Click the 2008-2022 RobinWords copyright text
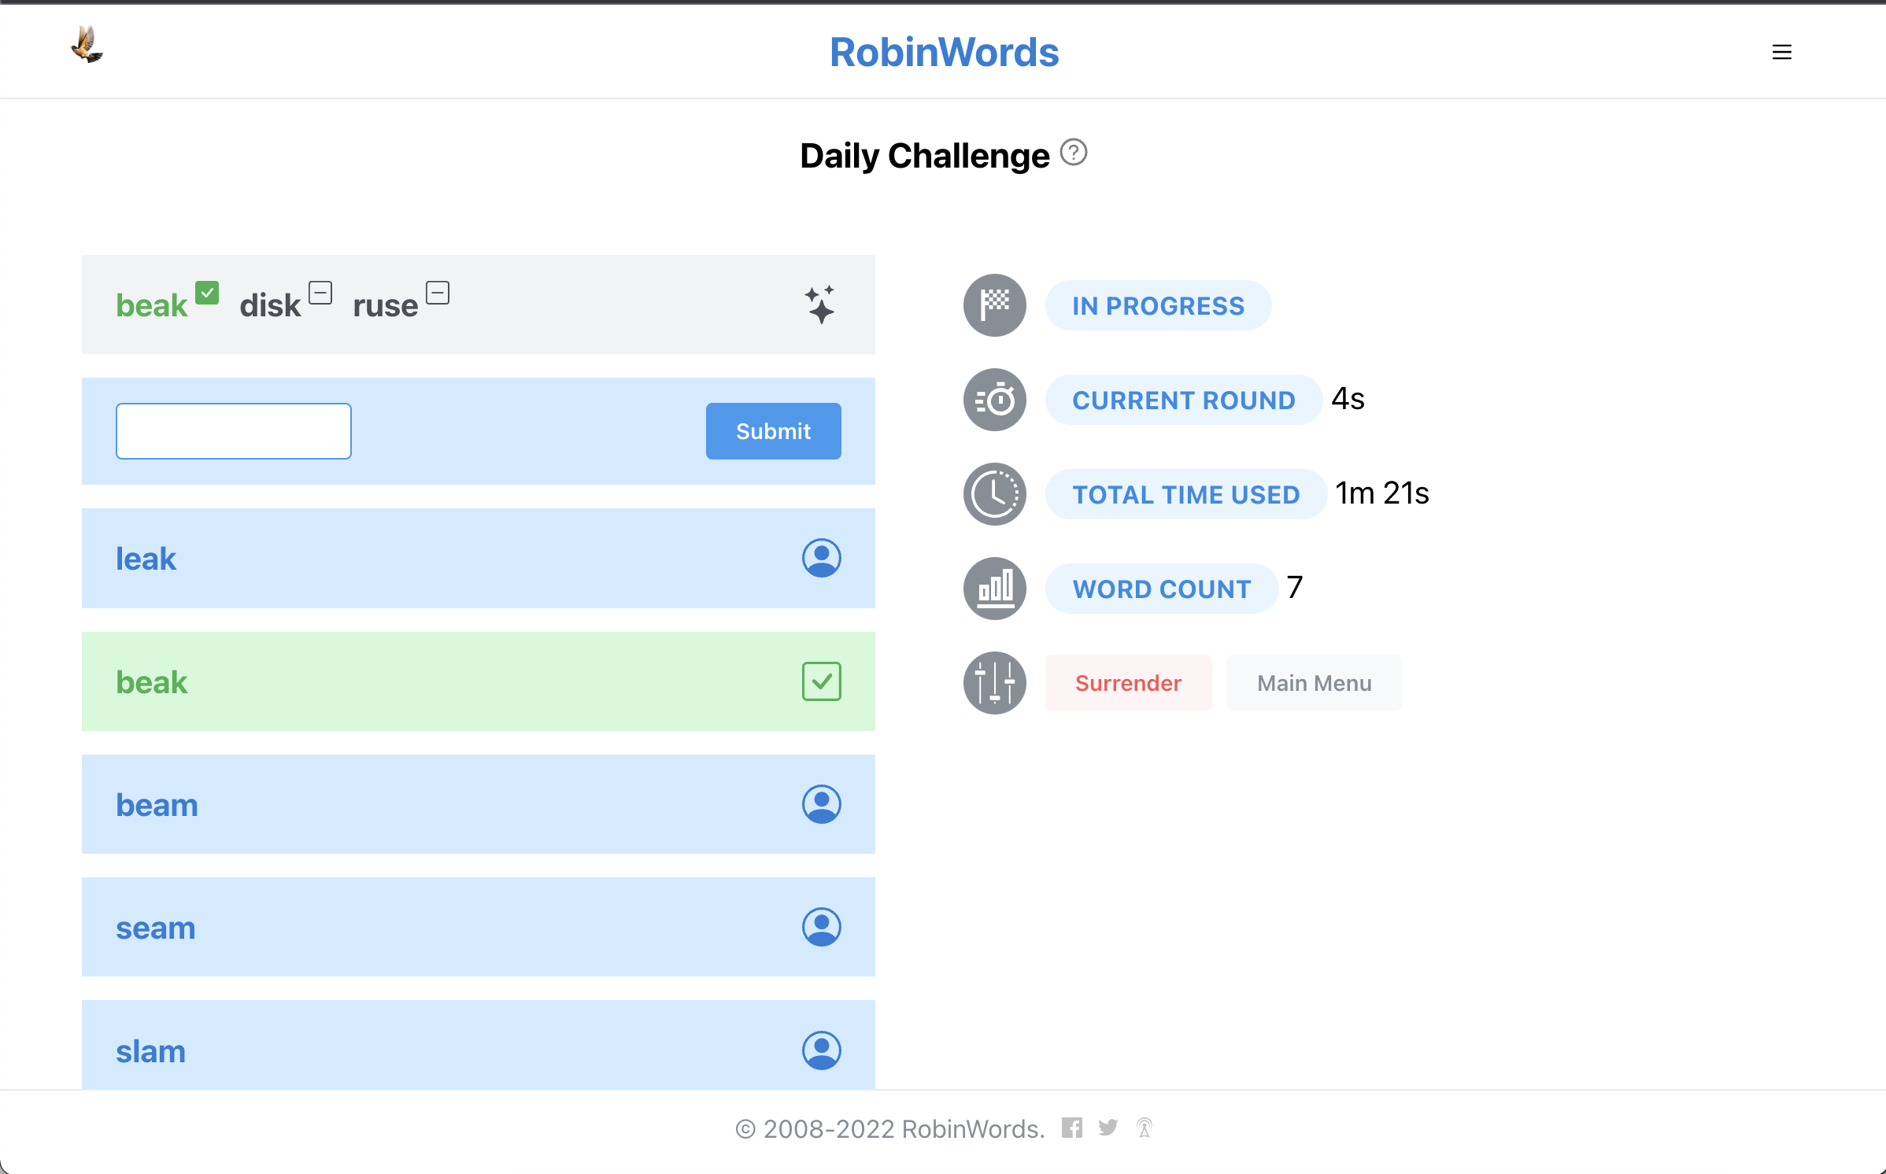1886x1174 pixels. pos(890,1129)
